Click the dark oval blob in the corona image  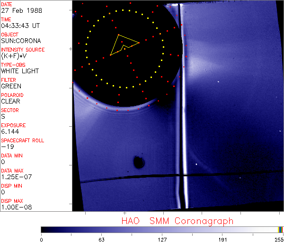[x=139, y=162]
